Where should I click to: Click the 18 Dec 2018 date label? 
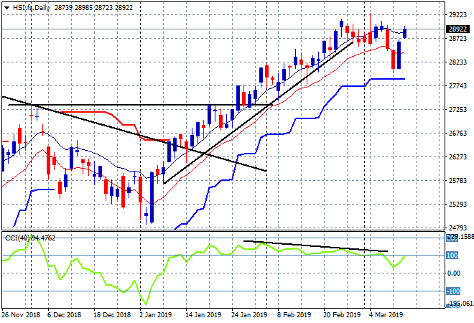pos(112,315)
